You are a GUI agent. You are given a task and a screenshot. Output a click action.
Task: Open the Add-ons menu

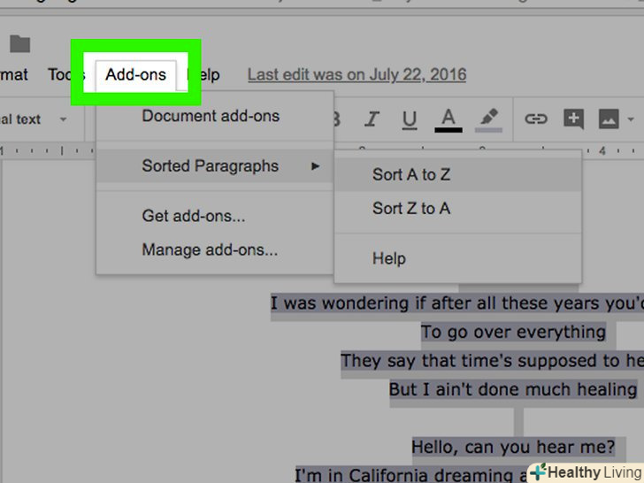pos(136,74)
